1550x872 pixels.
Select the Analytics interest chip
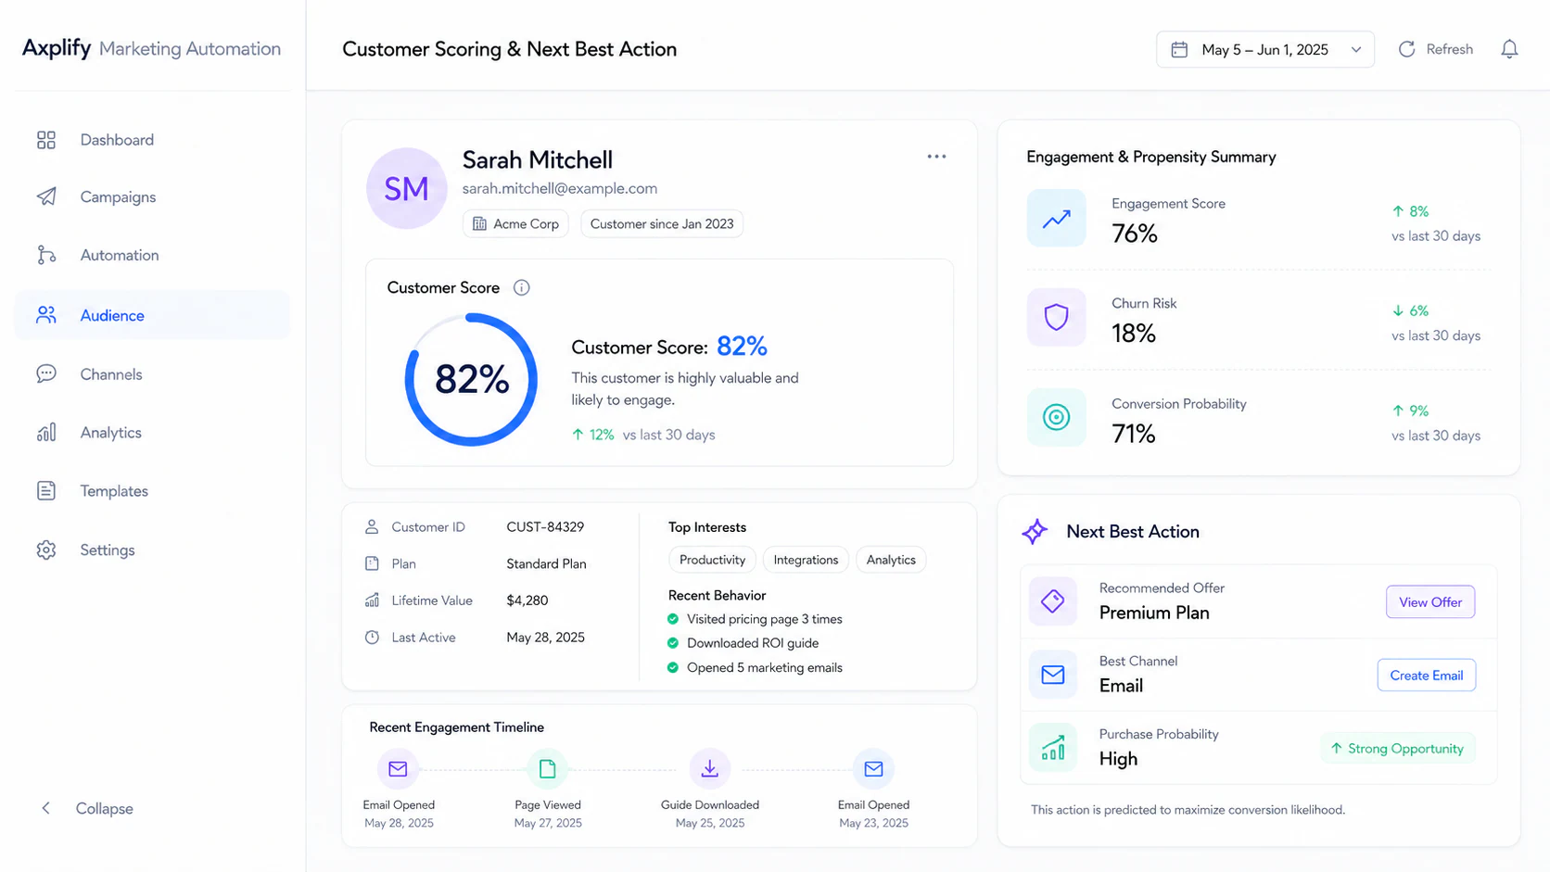pyautogui.click(x=891, y=560)
